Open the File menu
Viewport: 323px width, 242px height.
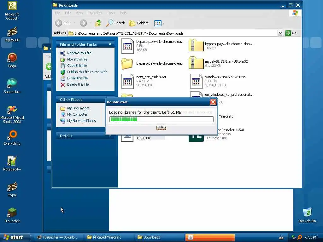[x=57, y=13]
